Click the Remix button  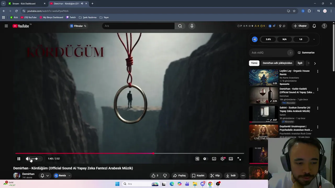(60, 175)
